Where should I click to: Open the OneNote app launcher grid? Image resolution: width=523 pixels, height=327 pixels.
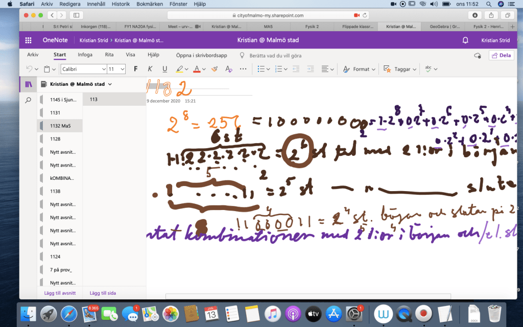[x=29, y=40]
